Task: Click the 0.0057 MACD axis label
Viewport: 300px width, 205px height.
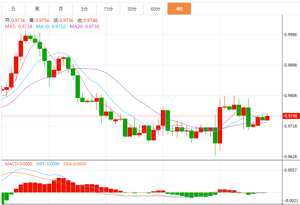Action: tap(291, 170)
